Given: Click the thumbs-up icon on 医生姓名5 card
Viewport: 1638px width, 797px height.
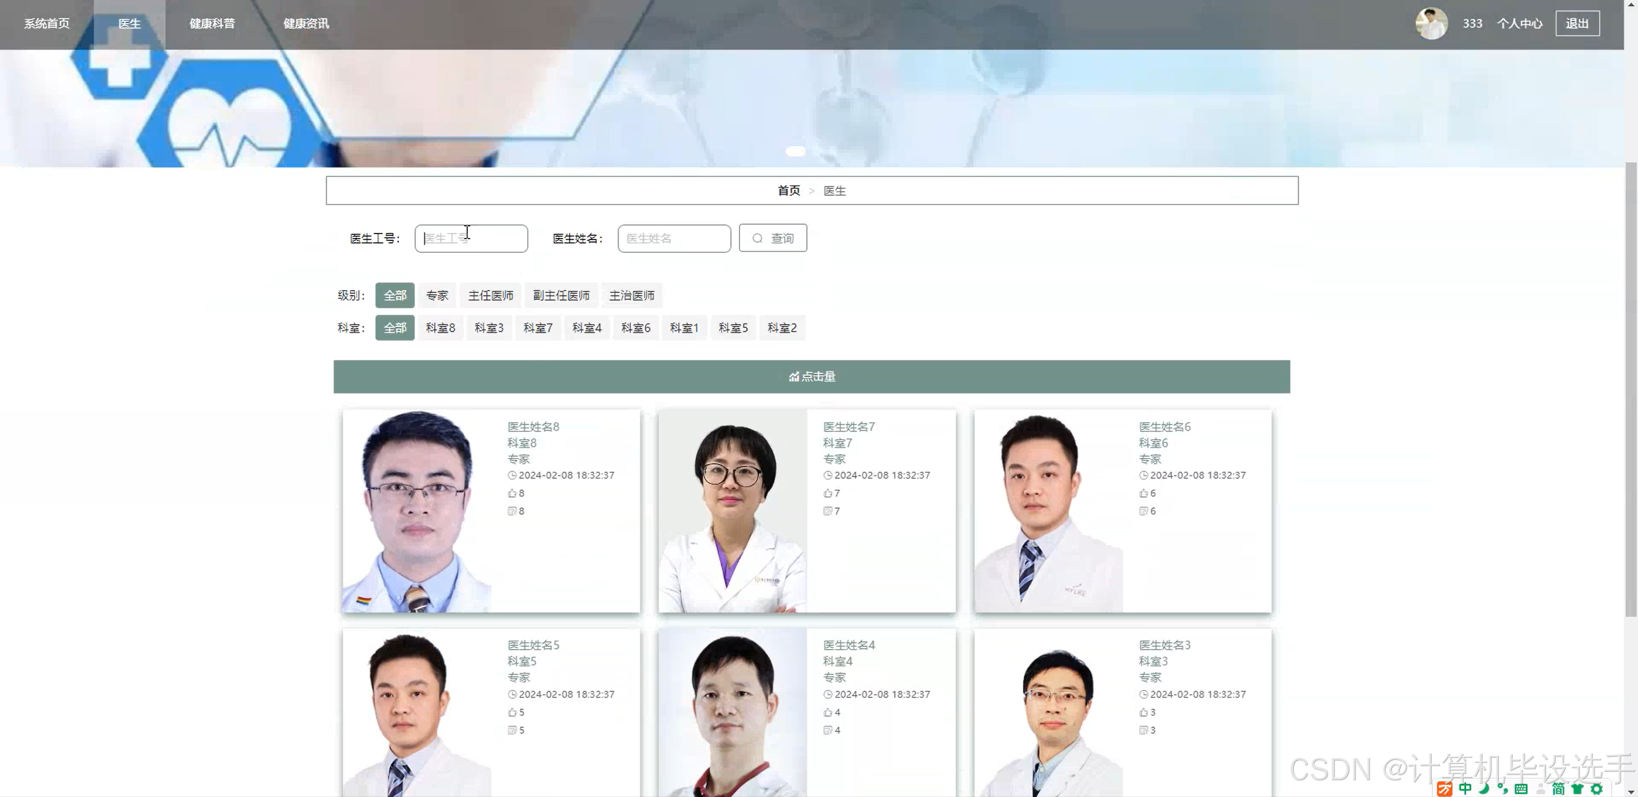Looking at the screenshot, I should point(512,712).
